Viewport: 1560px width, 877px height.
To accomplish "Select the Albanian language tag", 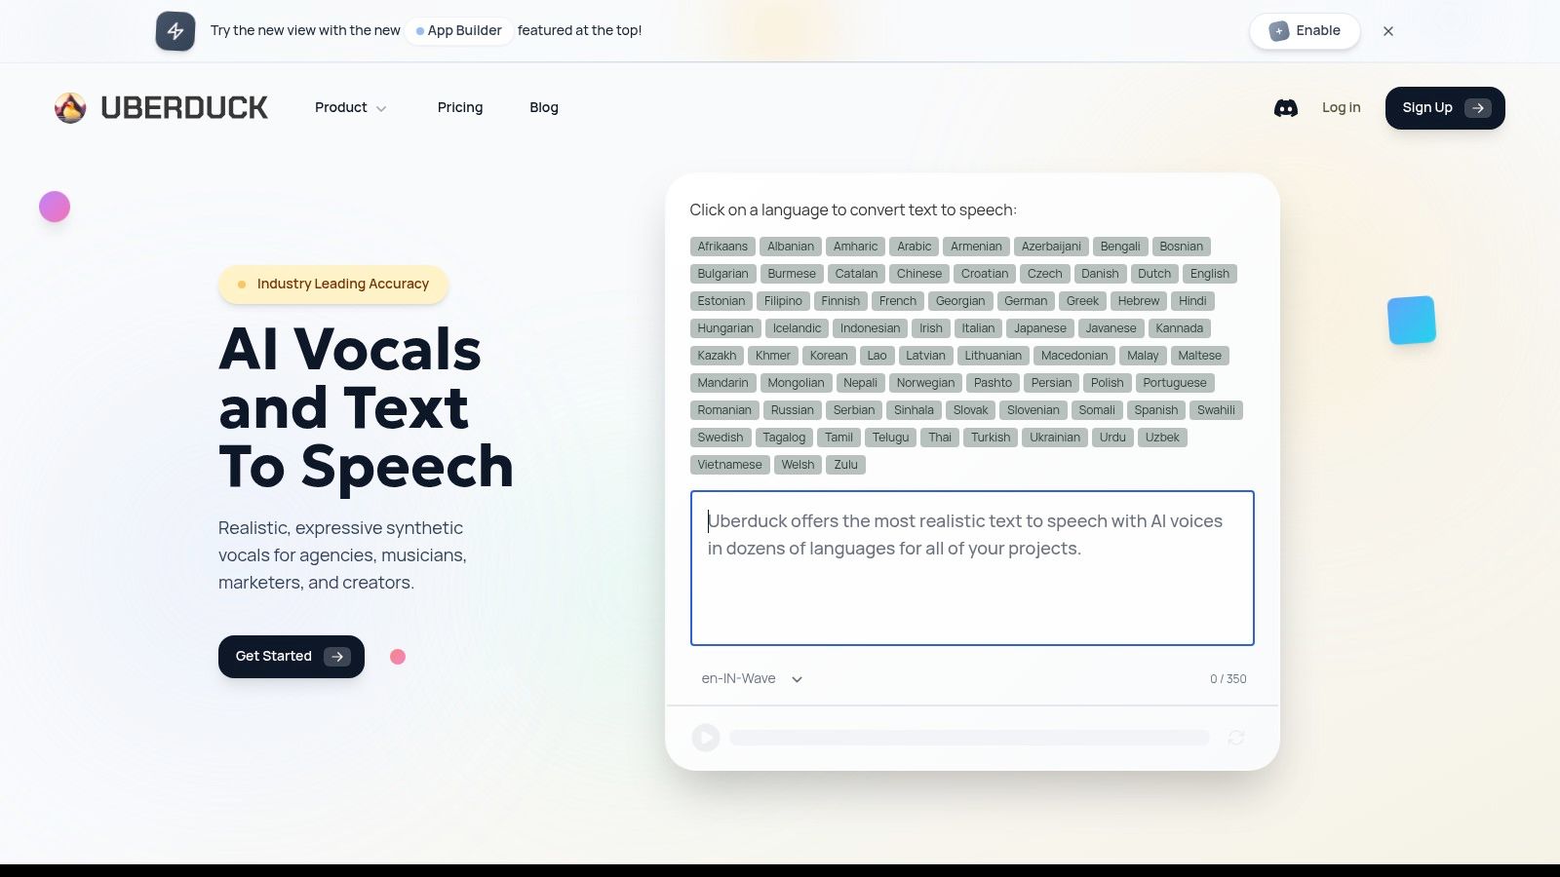I will point(791,247).
